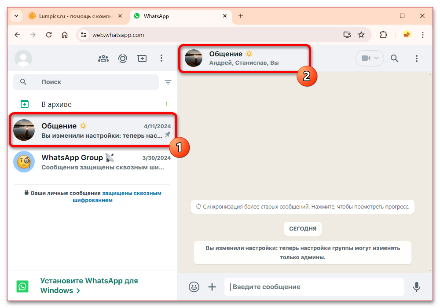Focus the Введите сообщение message field

[x=314, y=287]
